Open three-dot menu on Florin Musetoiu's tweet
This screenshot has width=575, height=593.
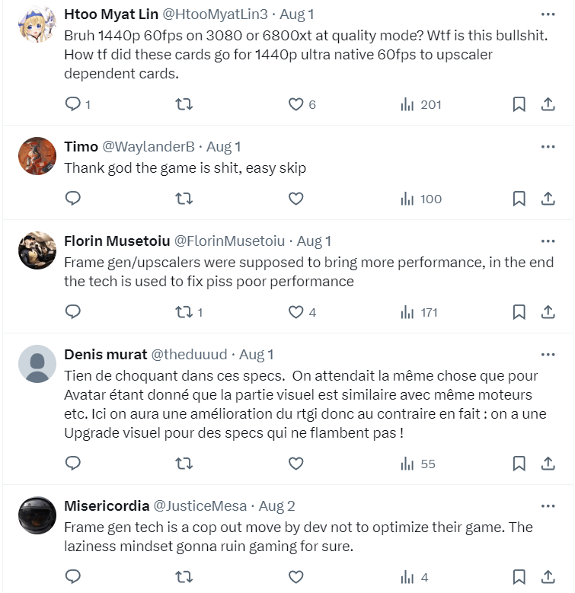point(548,241)
